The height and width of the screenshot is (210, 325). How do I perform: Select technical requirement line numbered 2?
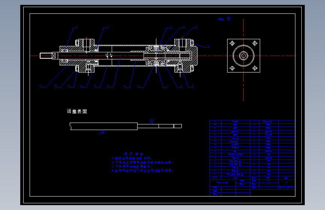pyautogui.click(x=142, y=163)
